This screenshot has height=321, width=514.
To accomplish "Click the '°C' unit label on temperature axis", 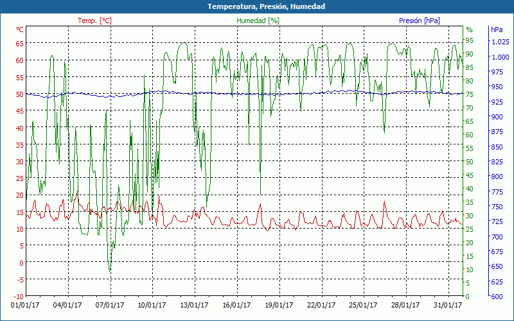I will pyautogui.click(x=20, y=30).
